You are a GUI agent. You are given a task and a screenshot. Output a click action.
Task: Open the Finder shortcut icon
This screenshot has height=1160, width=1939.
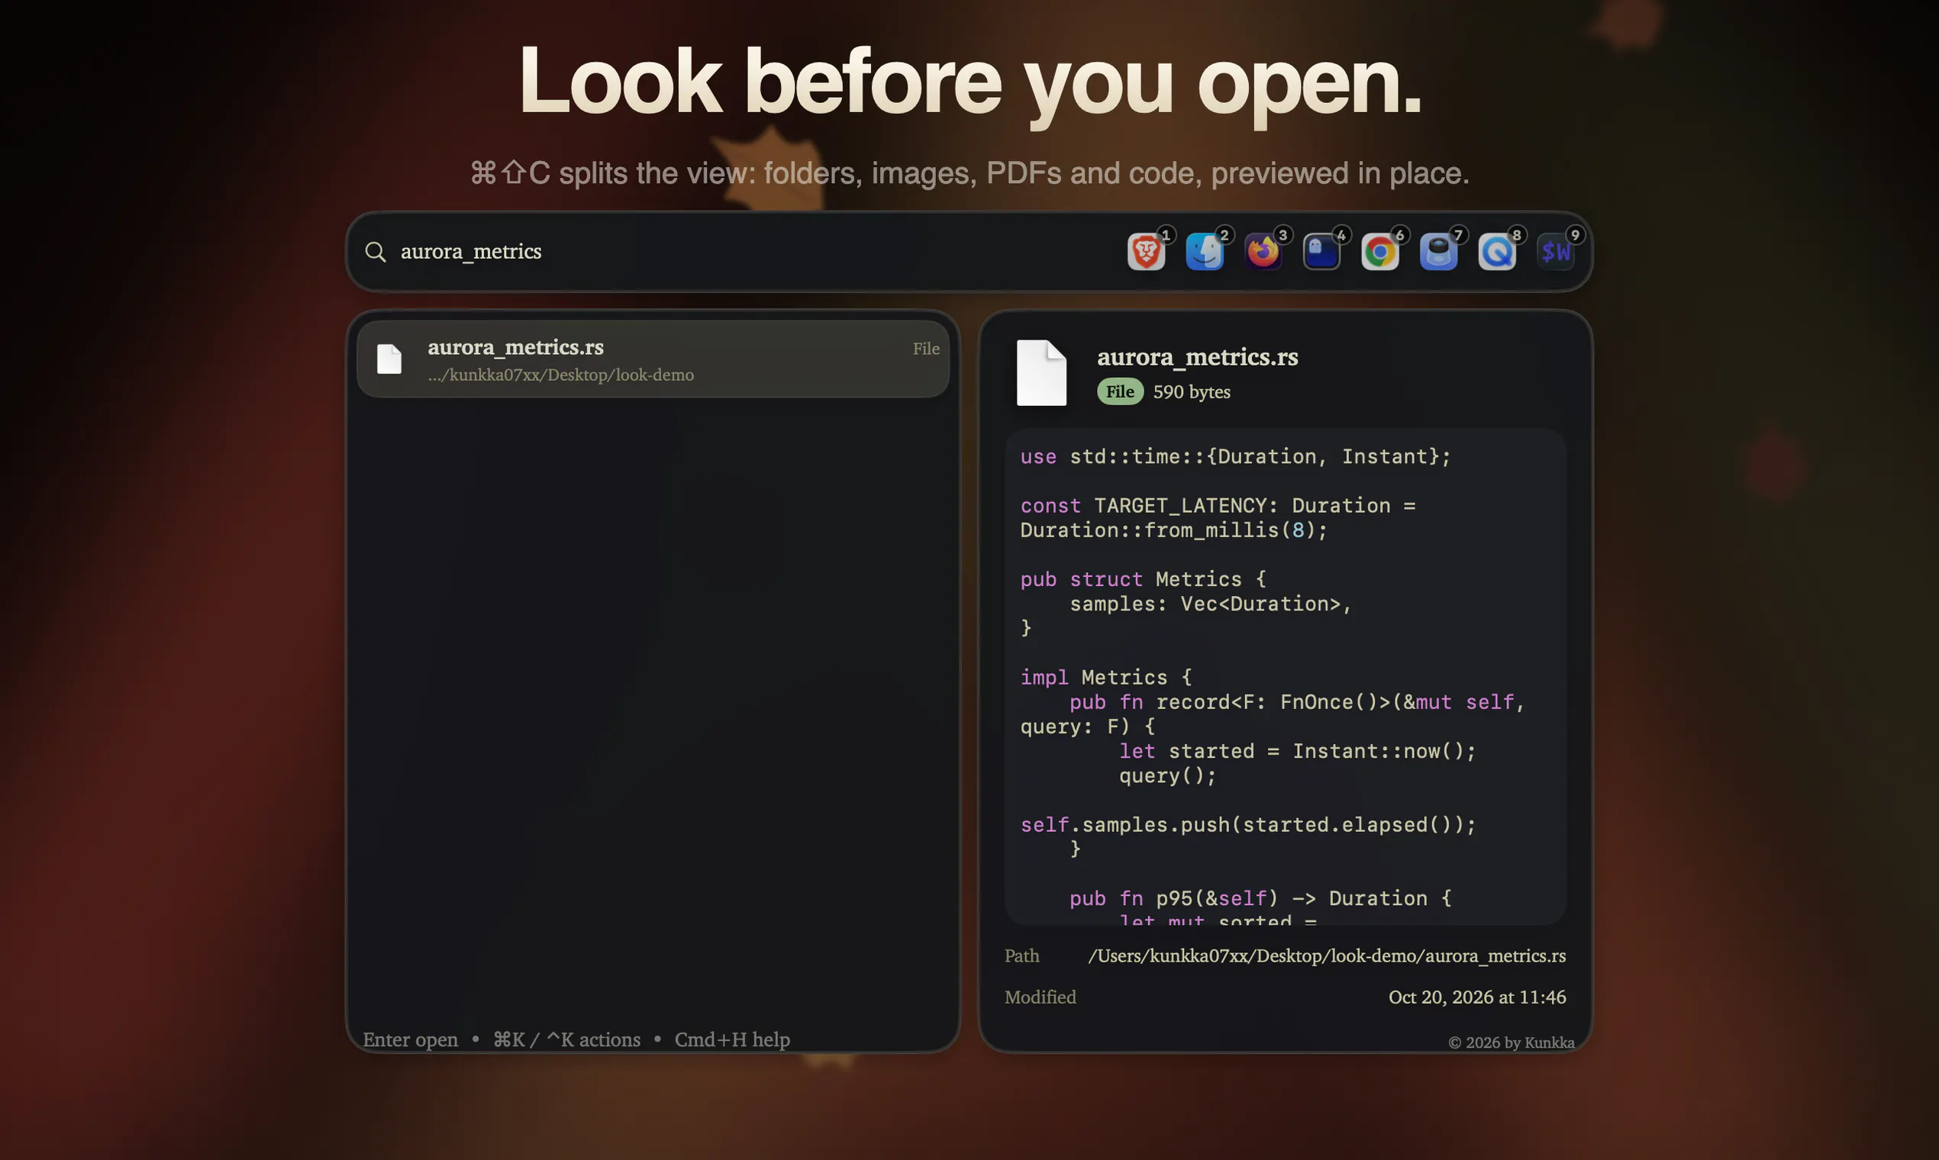click(x=1204, y=252)
